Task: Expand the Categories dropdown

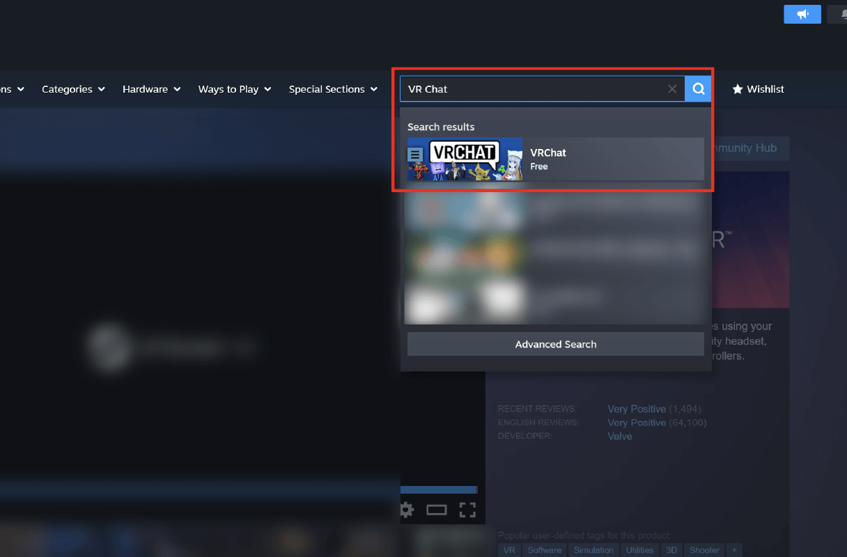Action: point(73,89)
